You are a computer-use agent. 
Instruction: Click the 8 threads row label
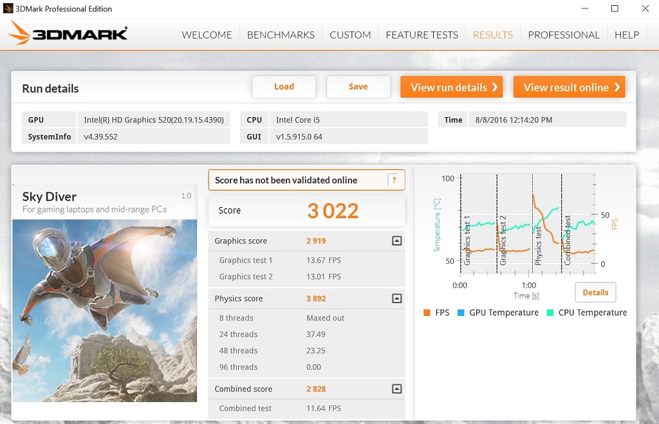[236, 318]
